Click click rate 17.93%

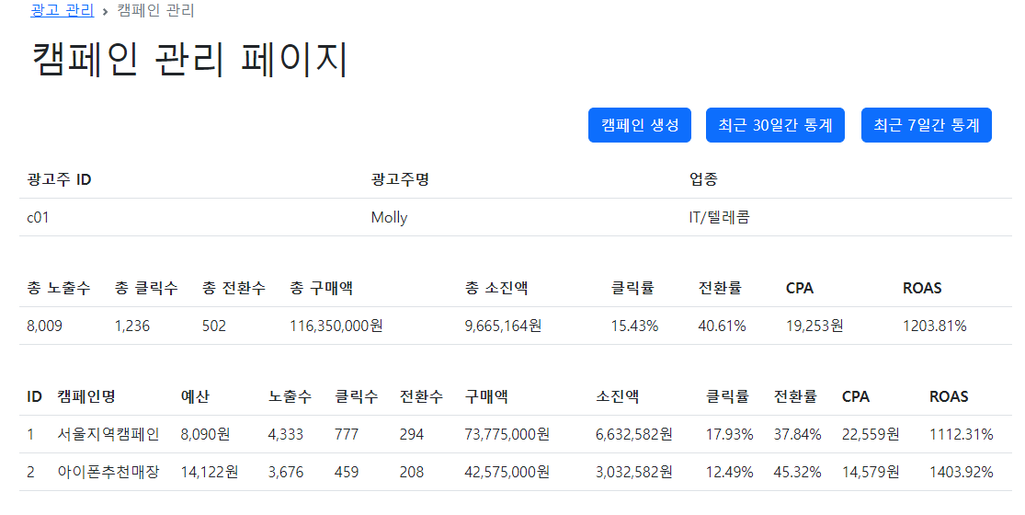coord(730,435)
